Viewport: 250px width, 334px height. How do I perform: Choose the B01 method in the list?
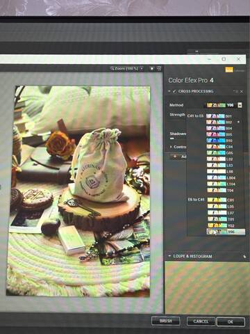coord(219,116)
